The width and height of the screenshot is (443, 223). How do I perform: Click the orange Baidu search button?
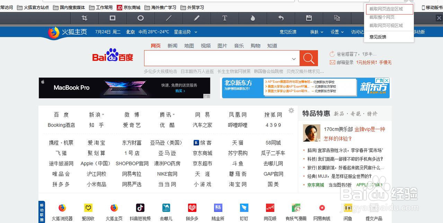click(309, 58)
